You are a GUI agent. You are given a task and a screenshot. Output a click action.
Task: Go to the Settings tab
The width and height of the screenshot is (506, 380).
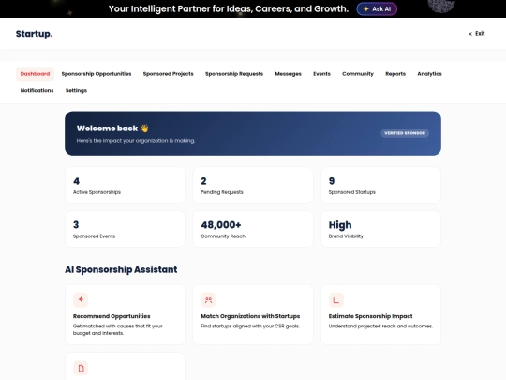coord(76,90)
